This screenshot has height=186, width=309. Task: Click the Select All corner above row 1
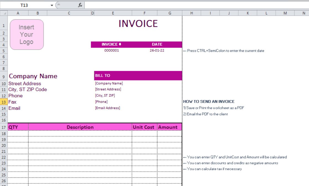coord(4,13)
